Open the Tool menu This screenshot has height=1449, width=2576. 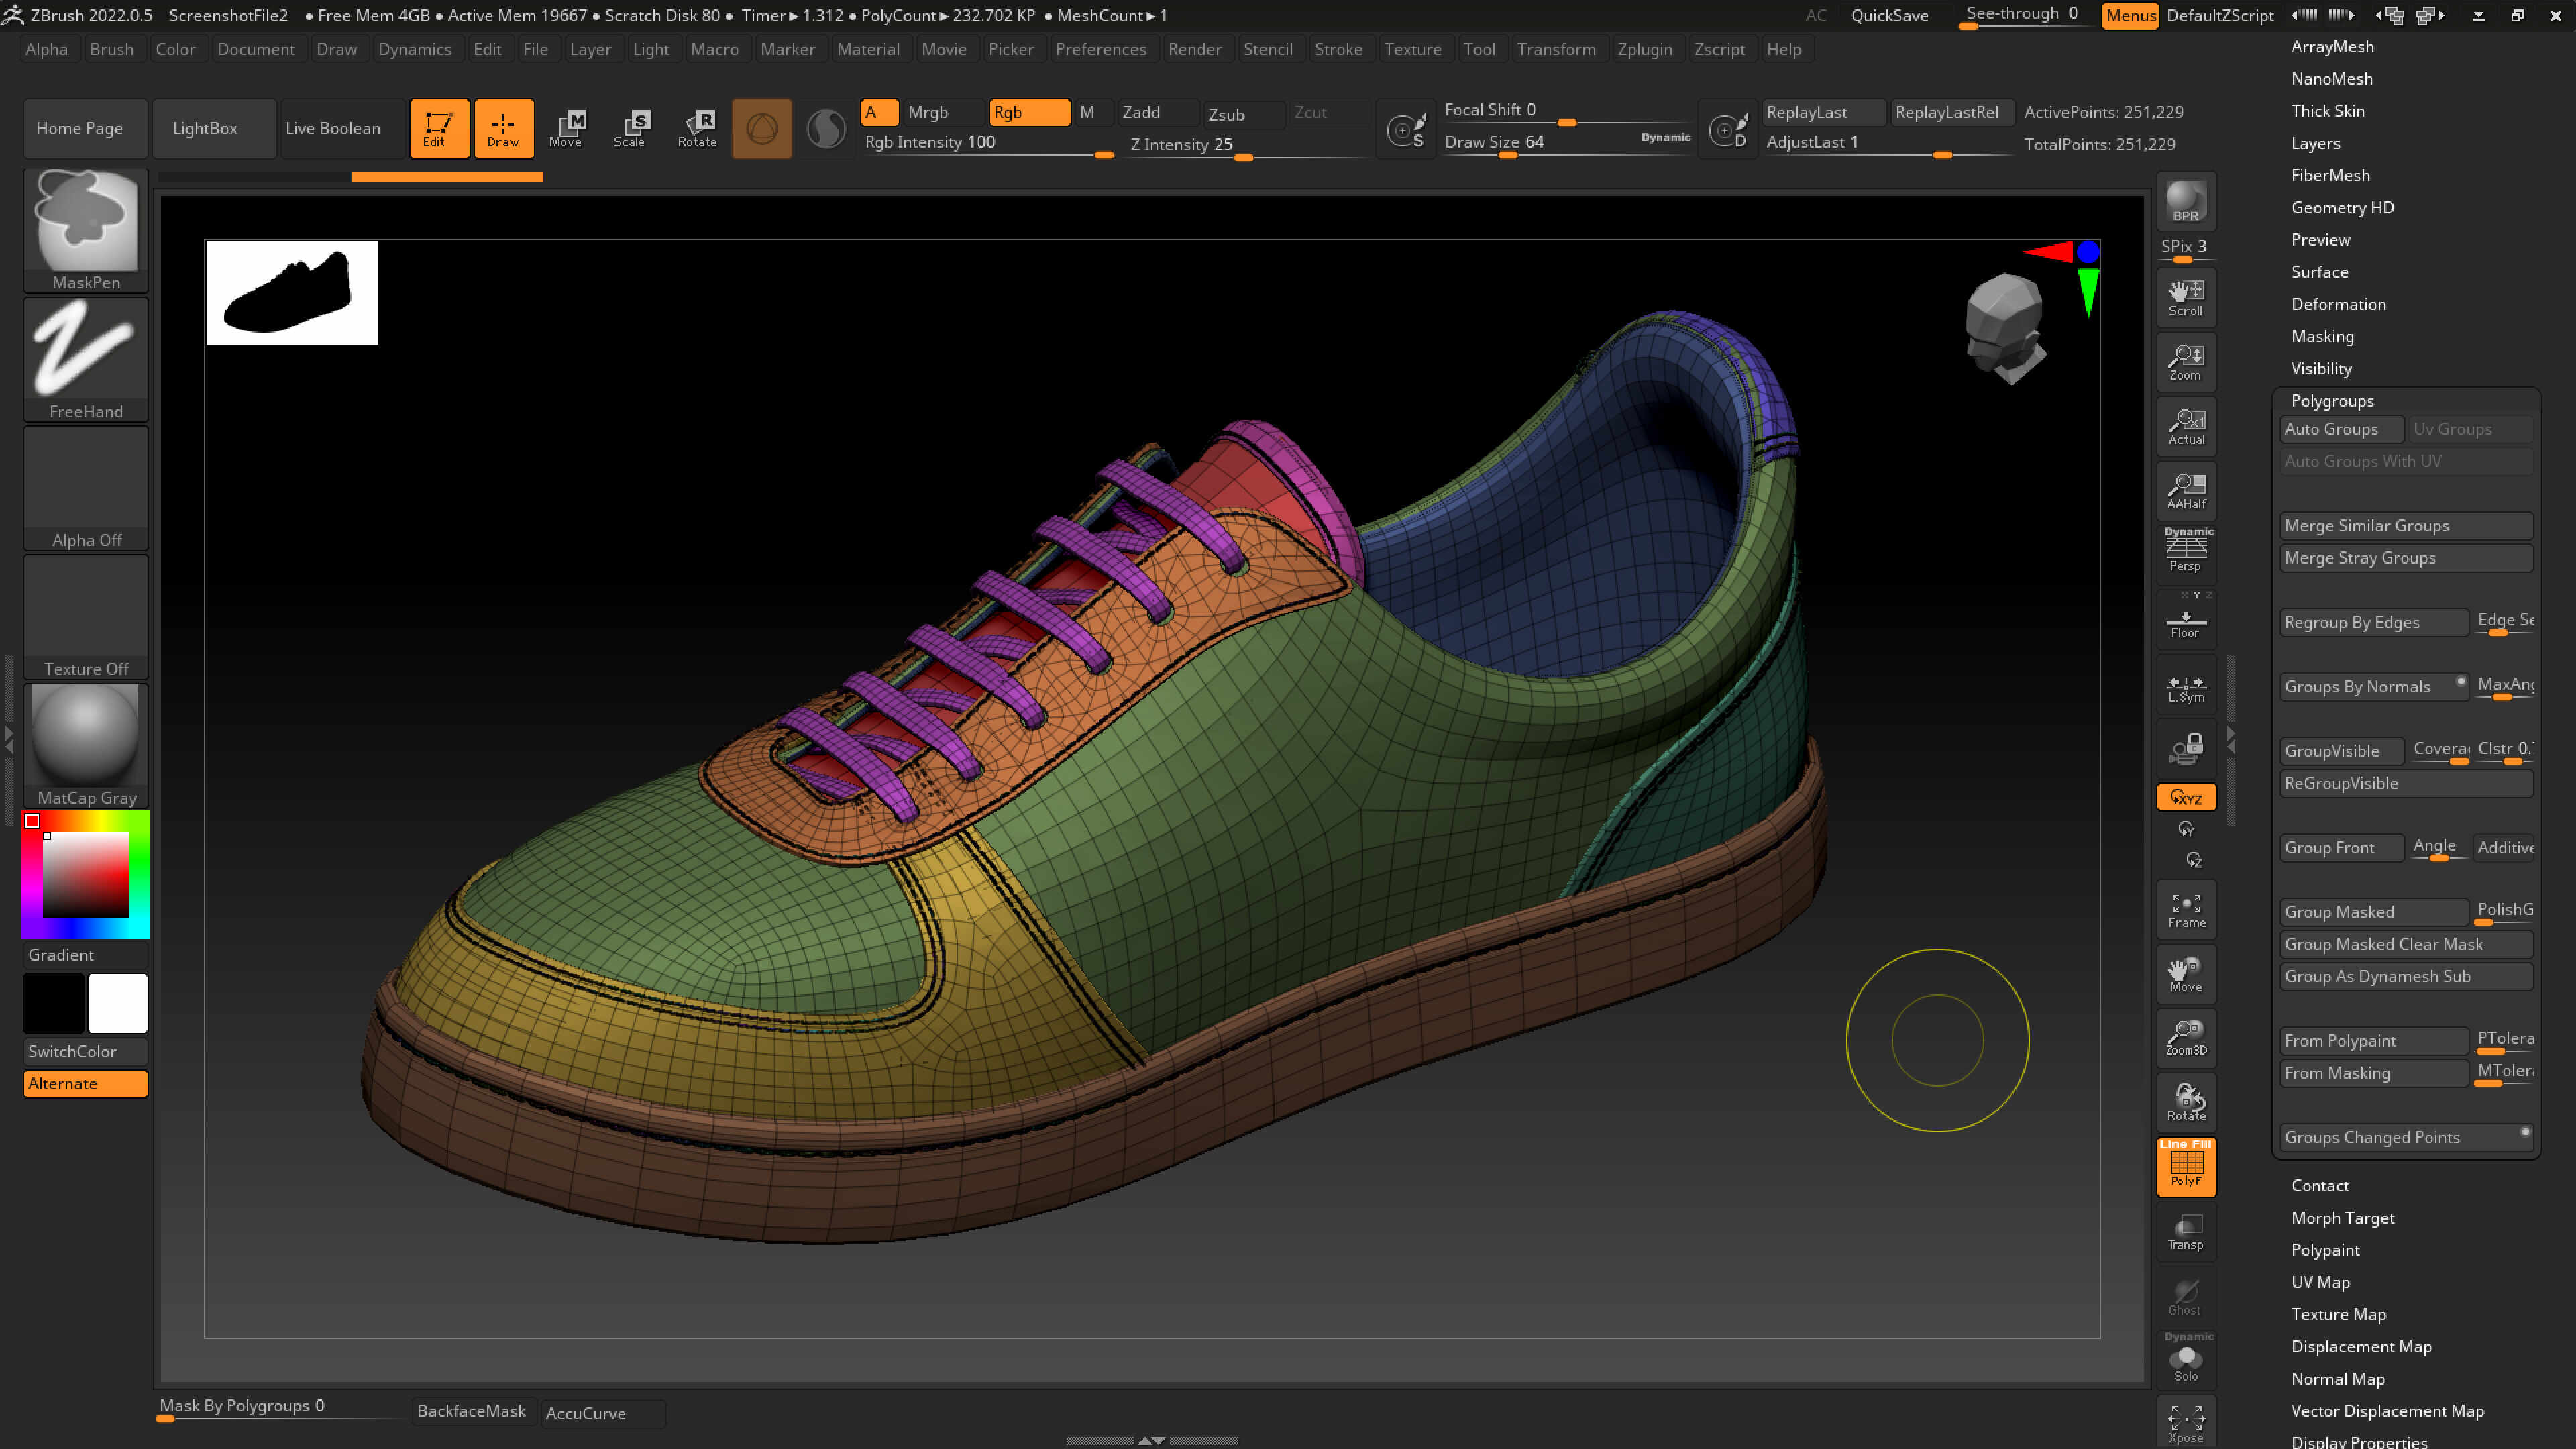click(x=1479, y=49)
